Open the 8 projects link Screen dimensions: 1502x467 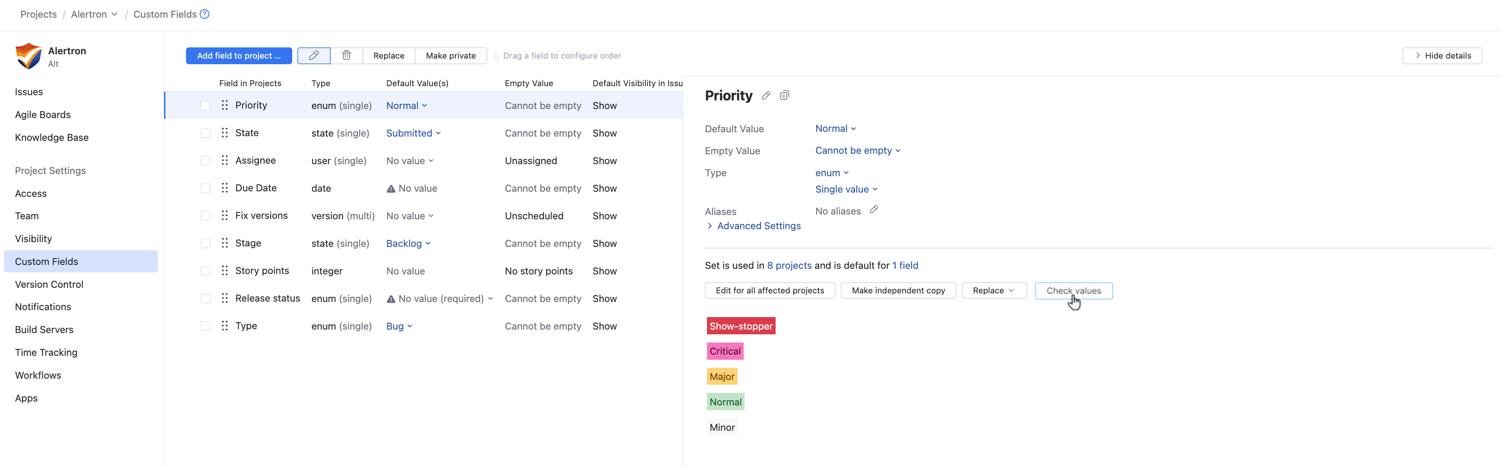[789, 265]
